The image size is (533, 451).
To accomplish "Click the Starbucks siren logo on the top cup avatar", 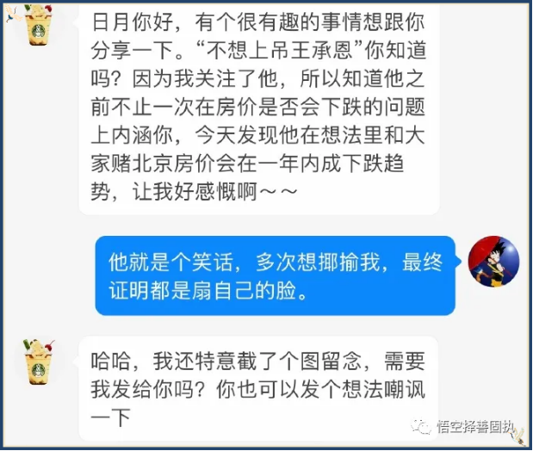I will pos(39,32).
